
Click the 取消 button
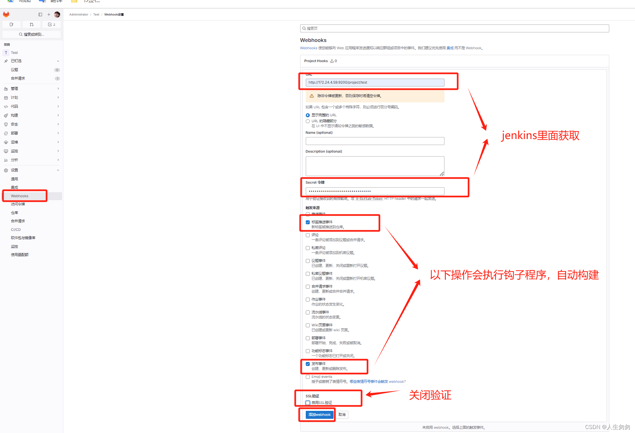[342, 415]
